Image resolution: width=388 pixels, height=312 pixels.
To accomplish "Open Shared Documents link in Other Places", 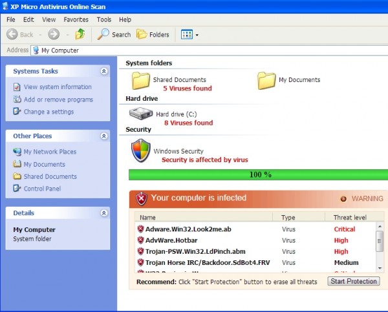I will (x=50, y=176).
